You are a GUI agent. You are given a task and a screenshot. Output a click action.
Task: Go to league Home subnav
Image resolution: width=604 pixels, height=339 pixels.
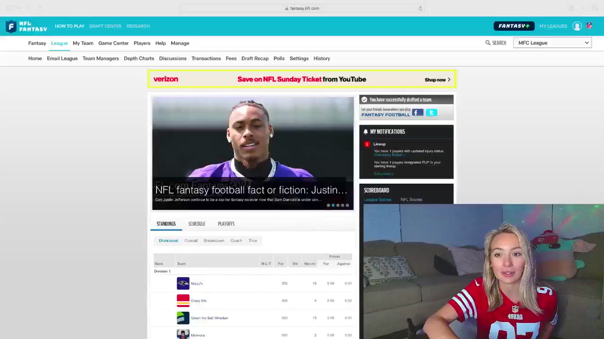(35, 58)
